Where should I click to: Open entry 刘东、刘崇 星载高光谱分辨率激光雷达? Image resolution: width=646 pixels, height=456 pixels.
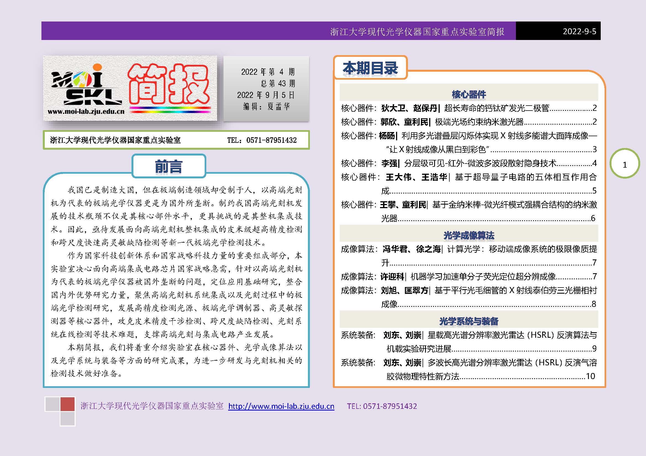(469, 341)
